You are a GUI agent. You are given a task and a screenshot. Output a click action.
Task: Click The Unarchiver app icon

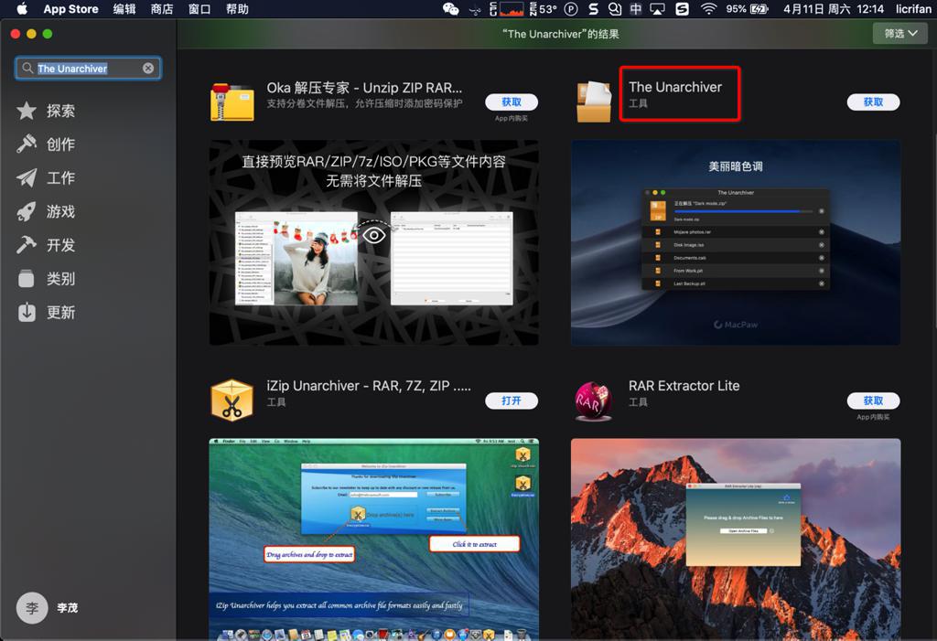point(594,101)
